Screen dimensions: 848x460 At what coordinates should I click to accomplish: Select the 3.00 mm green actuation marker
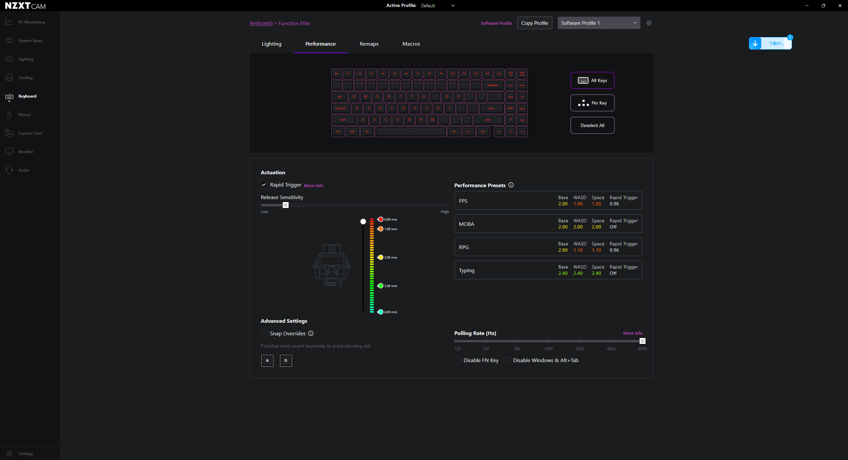380,286
